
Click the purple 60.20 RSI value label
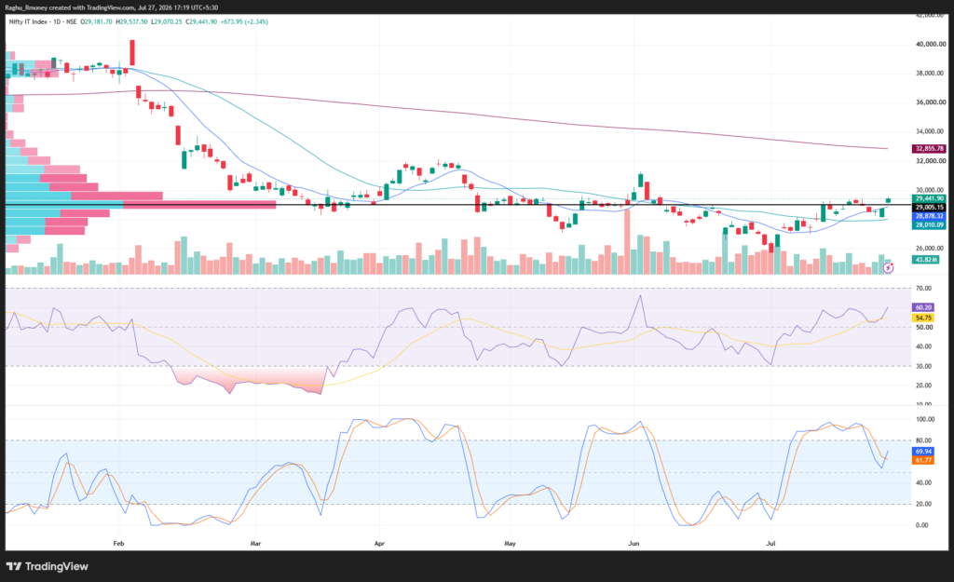pyautogui.click(x=923, y=307)
